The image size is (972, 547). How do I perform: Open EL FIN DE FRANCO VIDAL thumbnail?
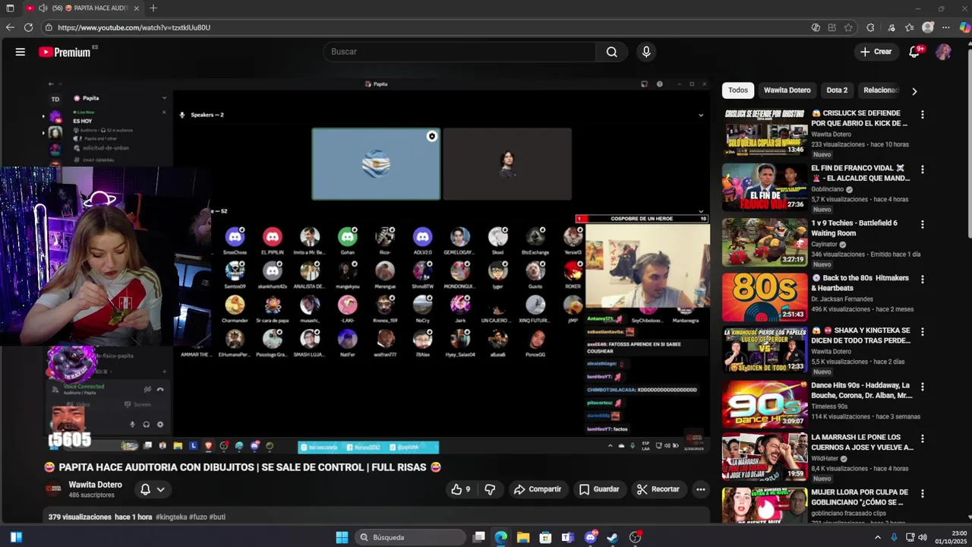(x=765, y=188)
